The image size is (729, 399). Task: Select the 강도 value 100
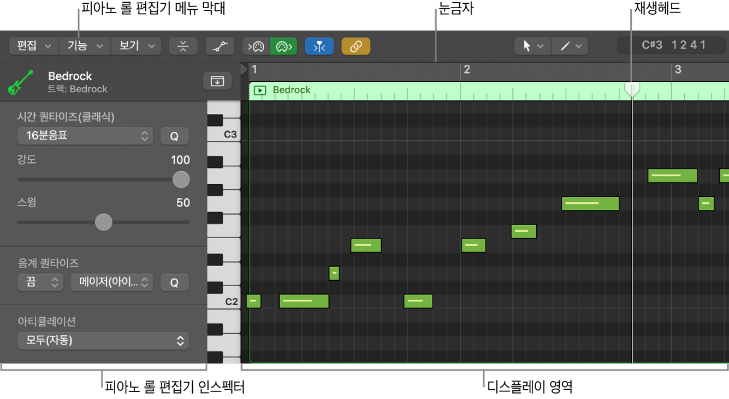(181, 160)
